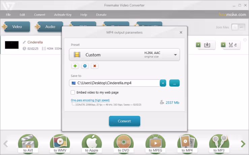Screen dimensions: 249x155
Task: Browse for output folder with ellipsis button
Action: click(174, 83)
